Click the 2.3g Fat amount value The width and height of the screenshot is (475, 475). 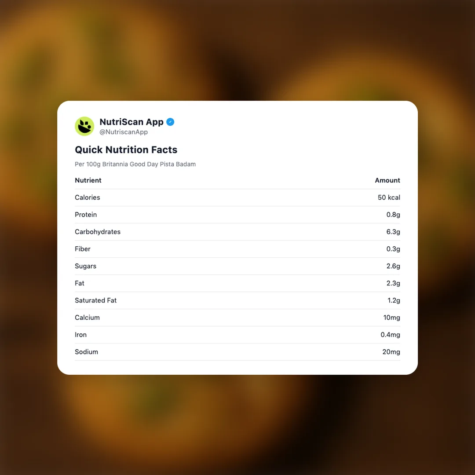point(393,283)
